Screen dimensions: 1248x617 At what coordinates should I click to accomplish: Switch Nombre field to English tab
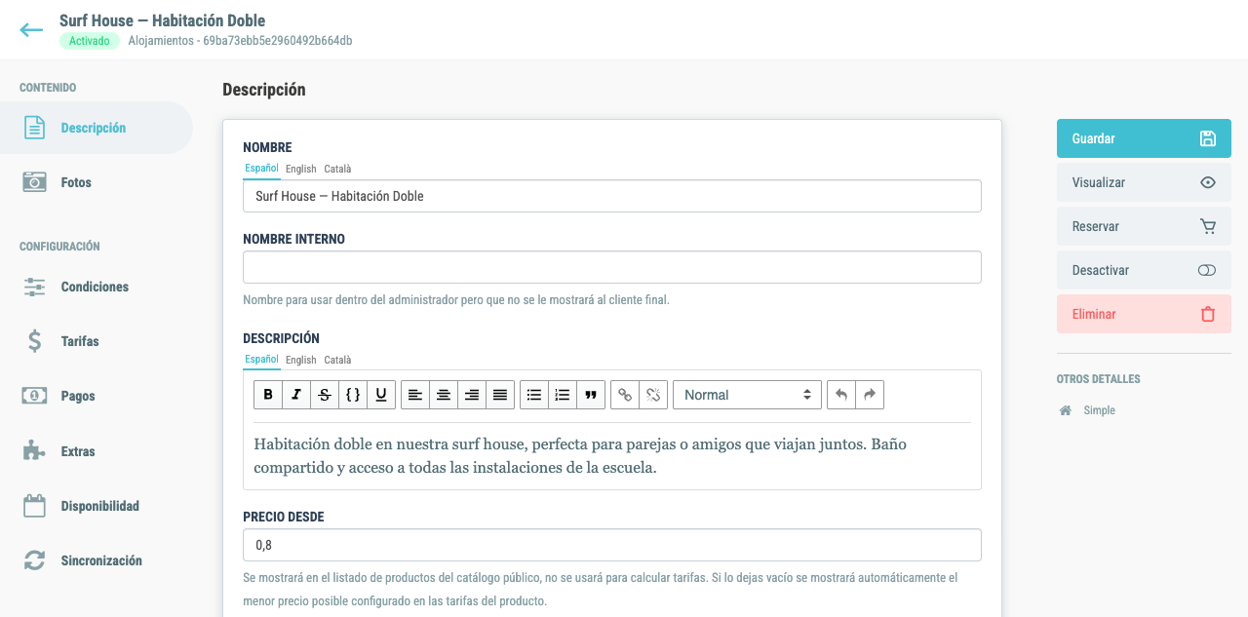(300, 169)
